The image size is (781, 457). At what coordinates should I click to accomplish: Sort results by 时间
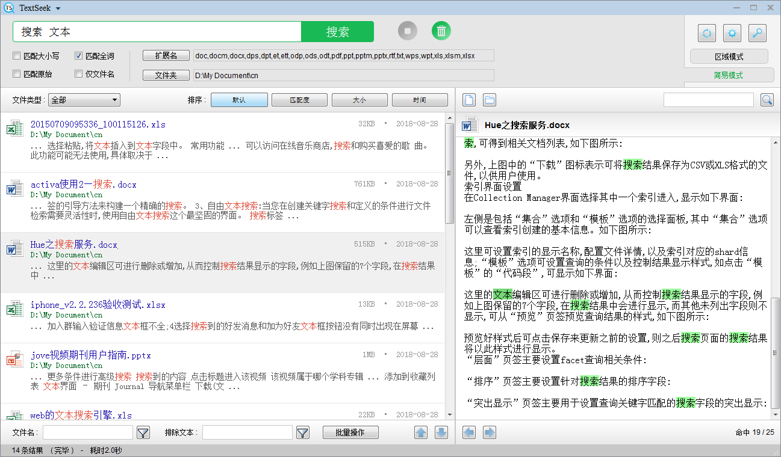pyautogui.click(x=420, y=100)
